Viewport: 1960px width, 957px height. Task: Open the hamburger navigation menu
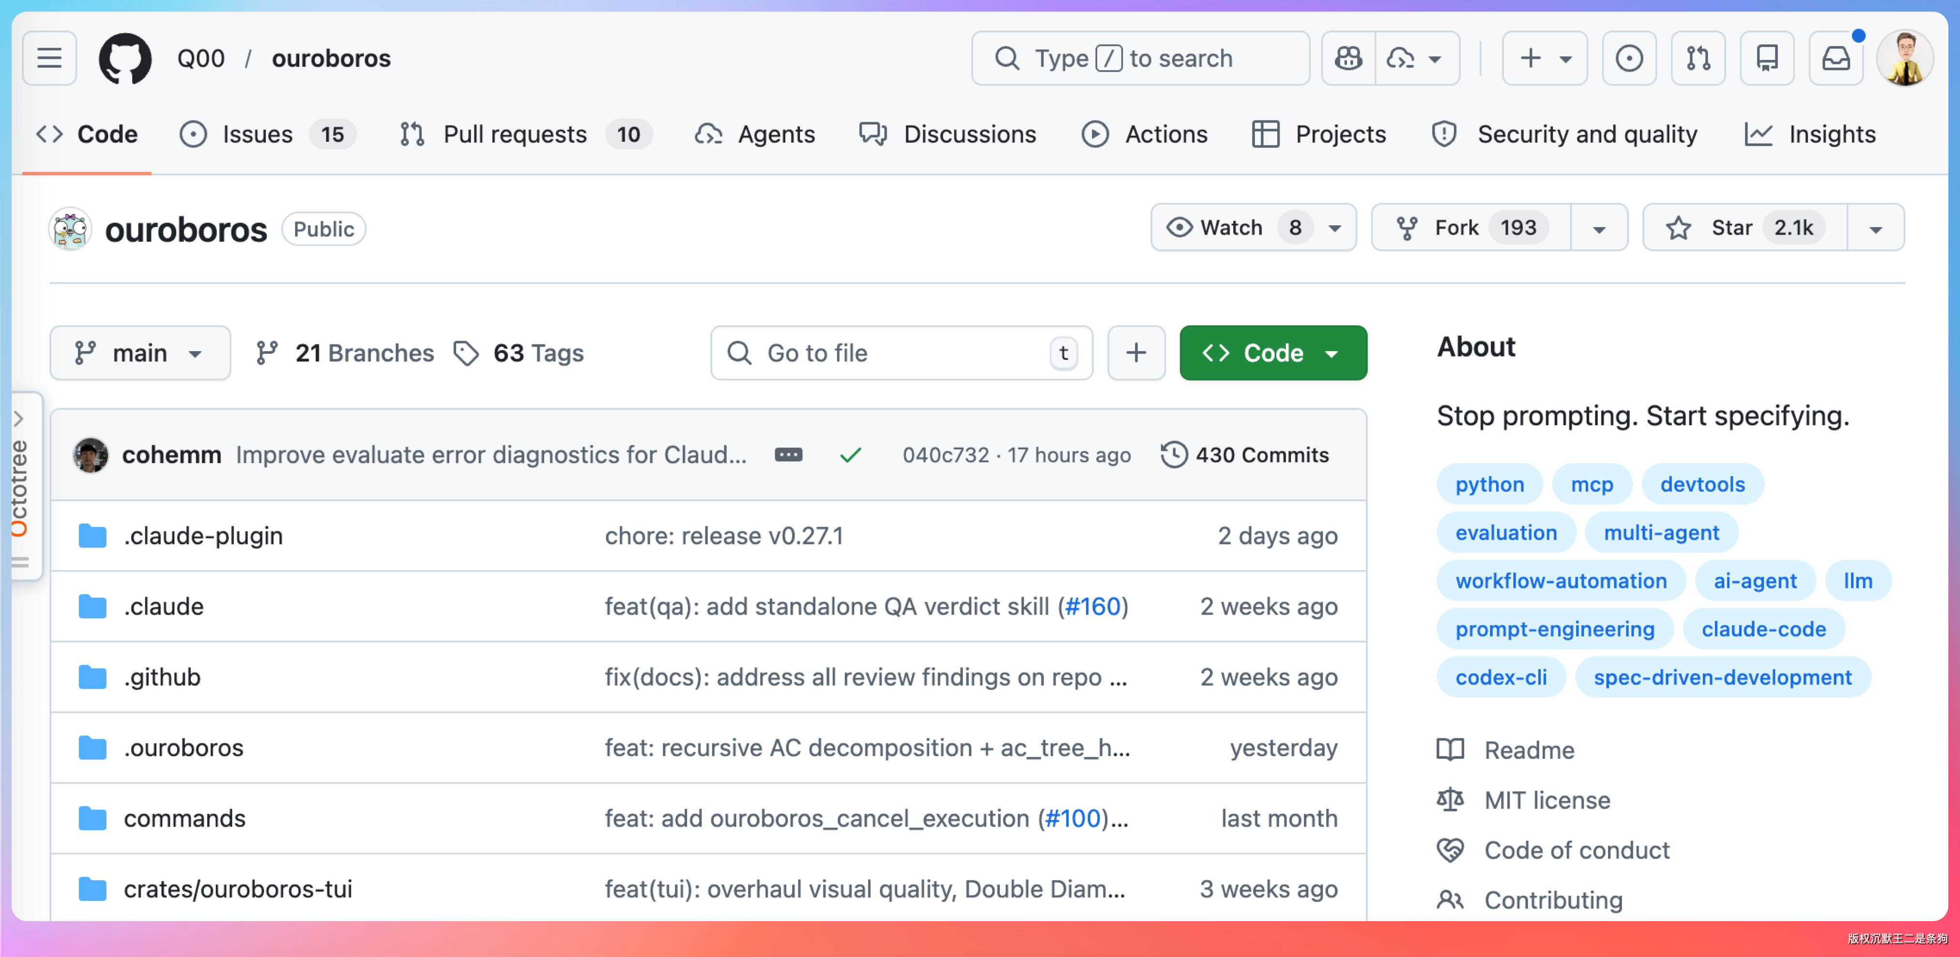[x=49, y=59]
